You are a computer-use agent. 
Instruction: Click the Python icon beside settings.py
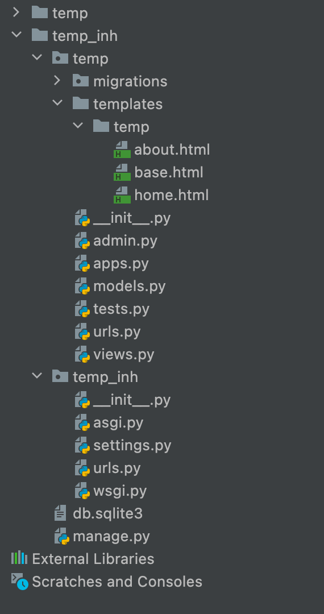[x=82, y=445]
